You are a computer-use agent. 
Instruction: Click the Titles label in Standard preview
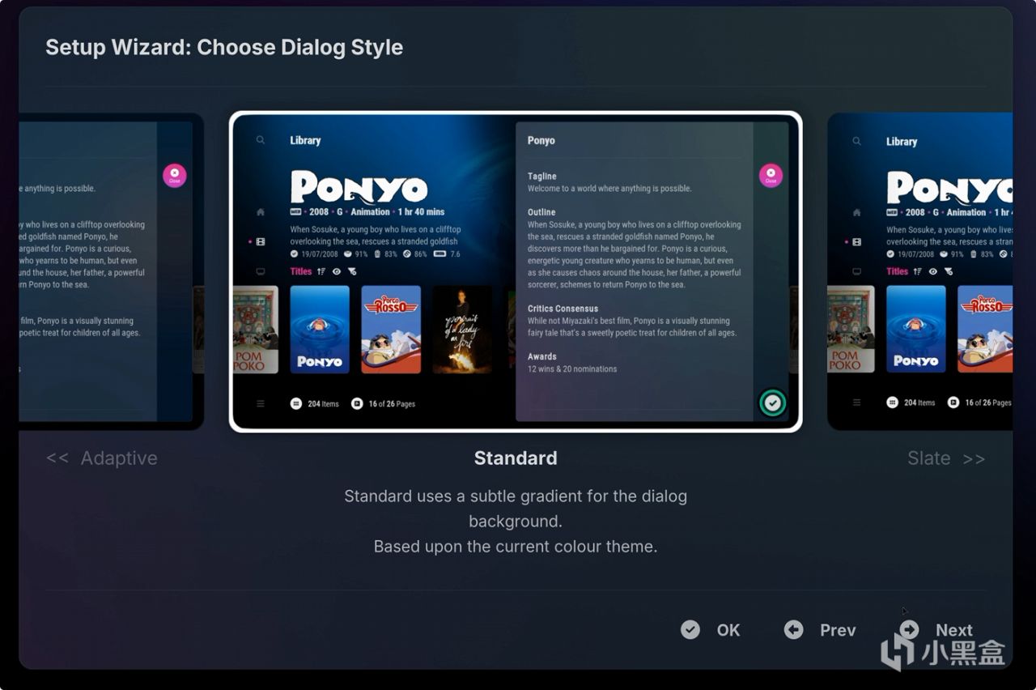[301, 272]
